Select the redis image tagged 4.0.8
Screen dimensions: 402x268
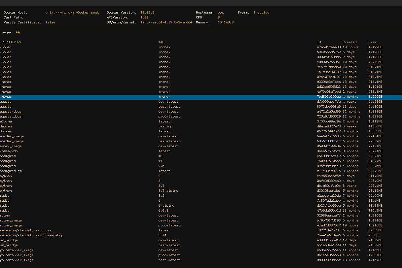pyautogui.click(x=201, y=211)
